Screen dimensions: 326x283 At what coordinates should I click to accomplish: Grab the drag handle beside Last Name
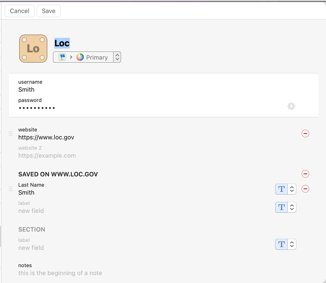point(11,189)
